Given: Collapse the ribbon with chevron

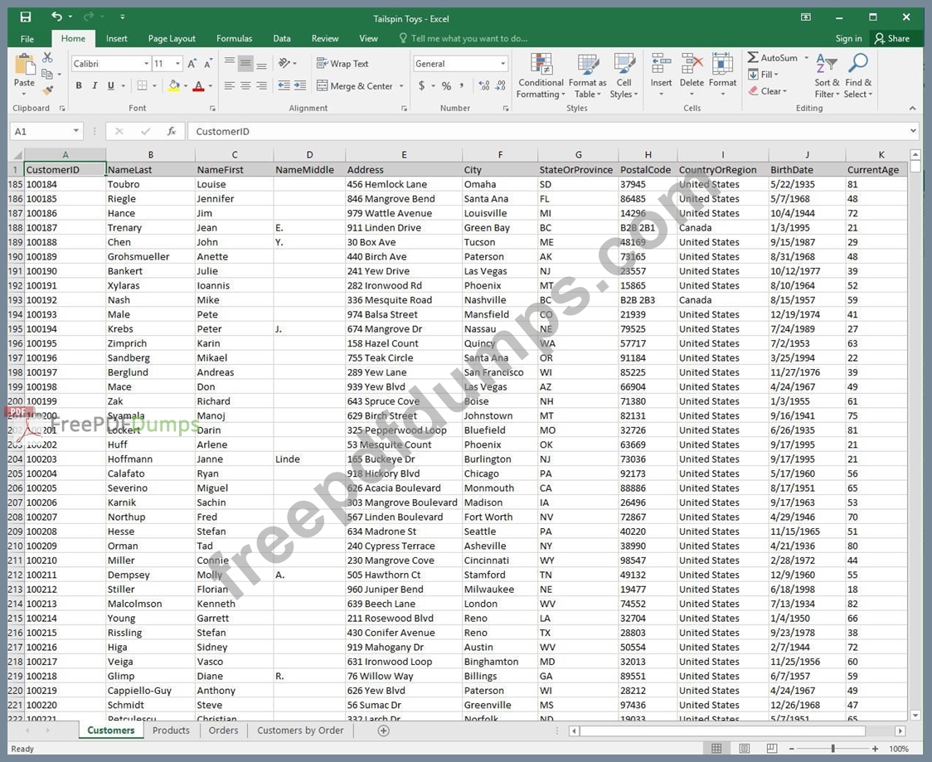Looking at the screenshot, I should 912,108.
